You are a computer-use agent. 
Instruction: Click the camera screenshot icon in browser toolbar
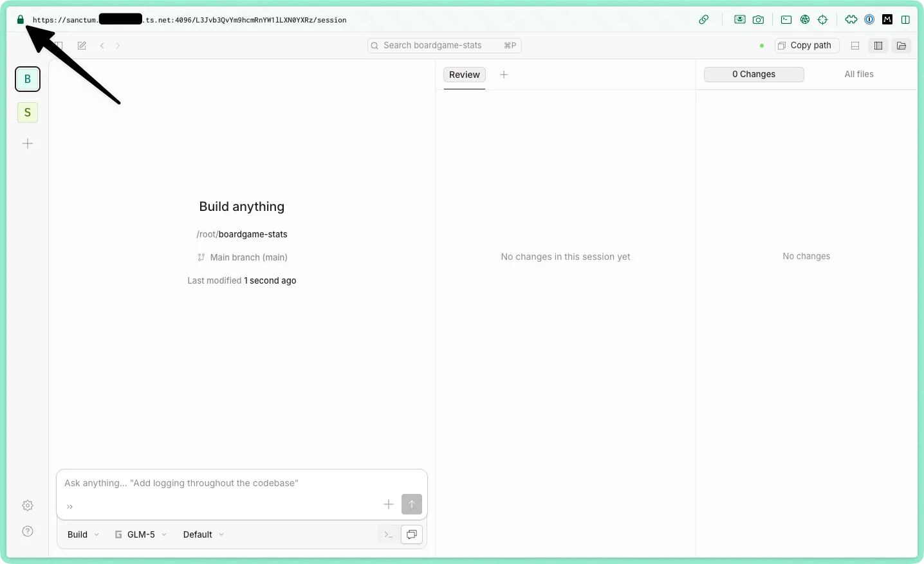(759, 20)
